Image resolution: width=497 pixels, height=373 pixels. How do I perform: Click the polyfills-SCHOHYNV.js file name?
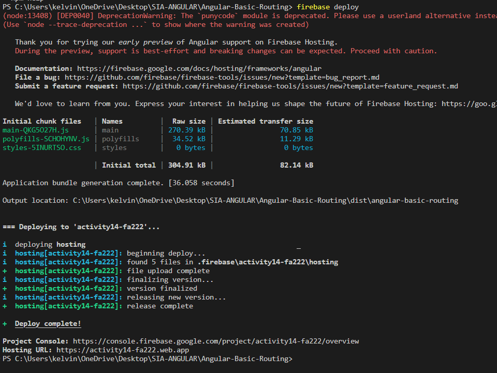coord(46,139)
